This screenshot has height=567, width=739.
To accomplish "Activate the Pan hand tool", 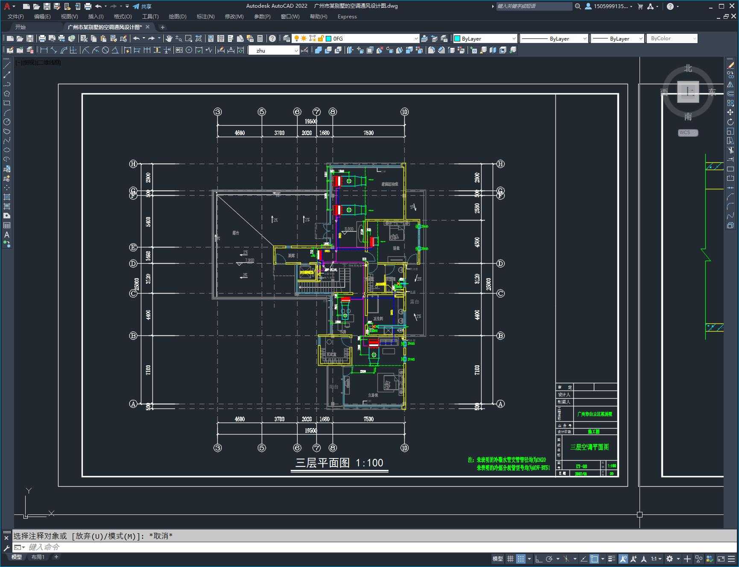I will [x=169, y=38].
